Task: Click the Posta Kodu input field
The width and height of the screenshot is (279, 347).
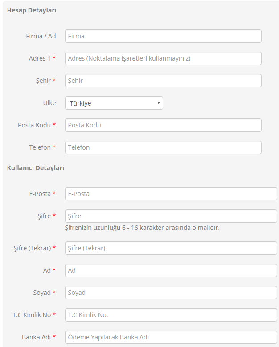Action: (163, 125)
